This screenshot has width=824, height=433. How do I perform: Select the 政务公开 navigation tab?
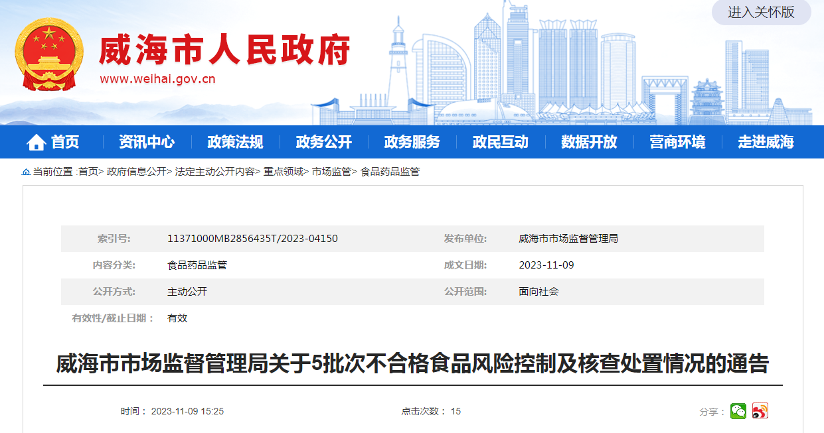pyautogui.click(x=323, y=142)
